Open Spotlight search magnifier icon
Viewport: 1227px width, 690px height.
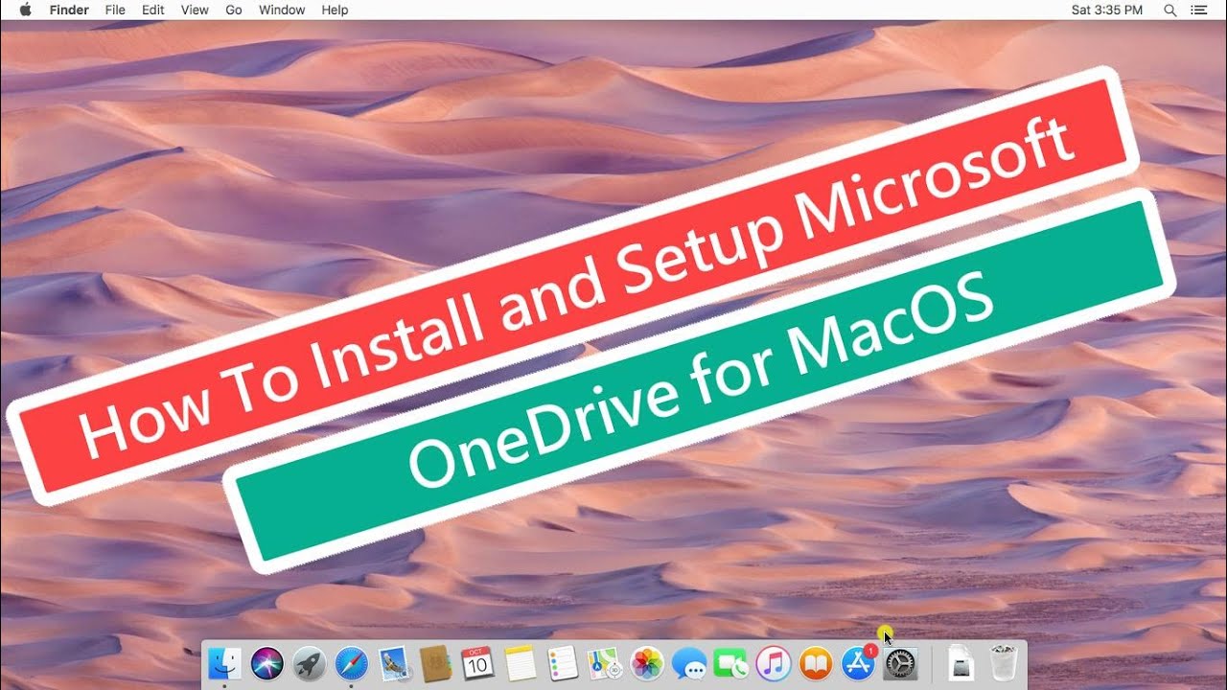pyautogui.click(x=1169, y=10)
